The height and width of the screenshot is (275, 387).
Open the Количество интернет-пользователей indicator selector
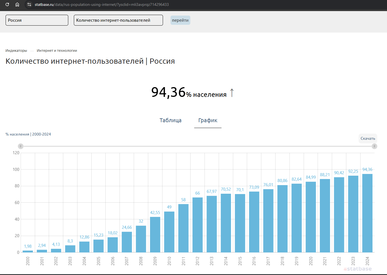118,20
